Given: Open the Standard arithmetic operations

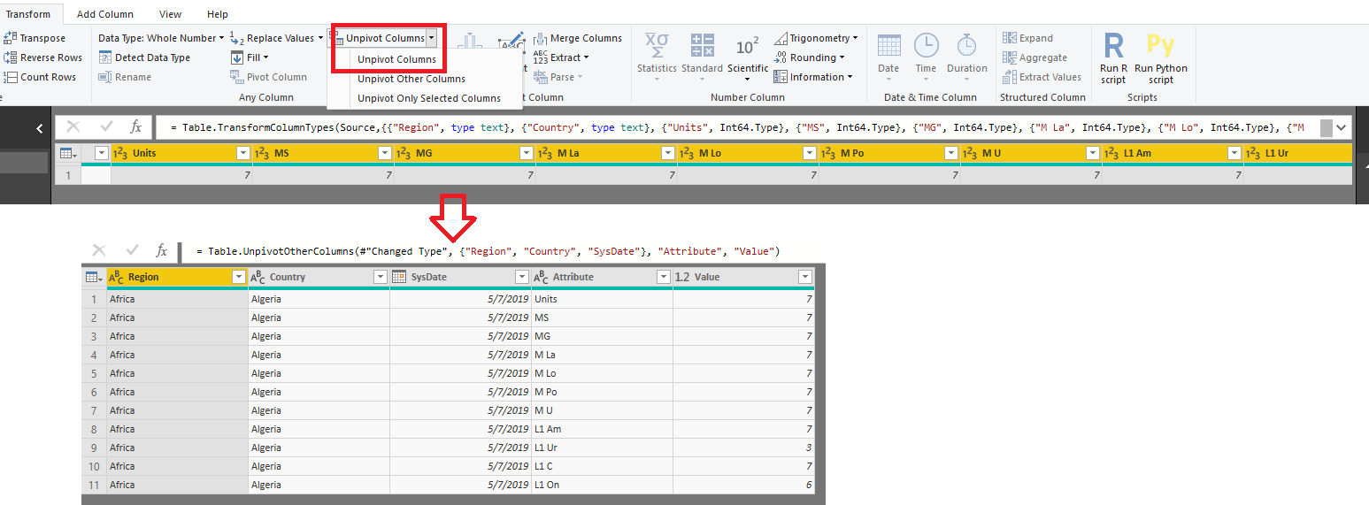Looking at the screenshot, I should (x=703, y=56).
